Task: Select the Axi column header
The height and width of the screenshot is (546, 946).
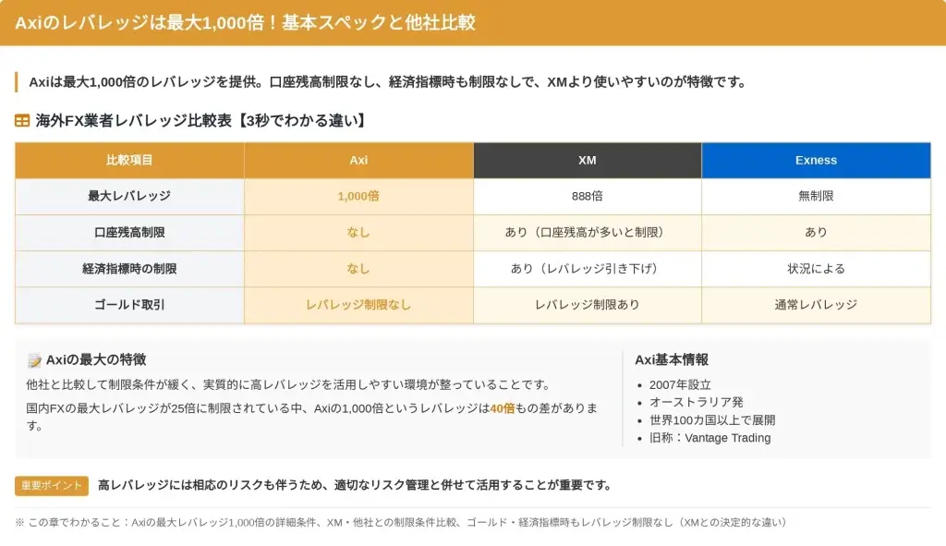Action: point(358,160)
